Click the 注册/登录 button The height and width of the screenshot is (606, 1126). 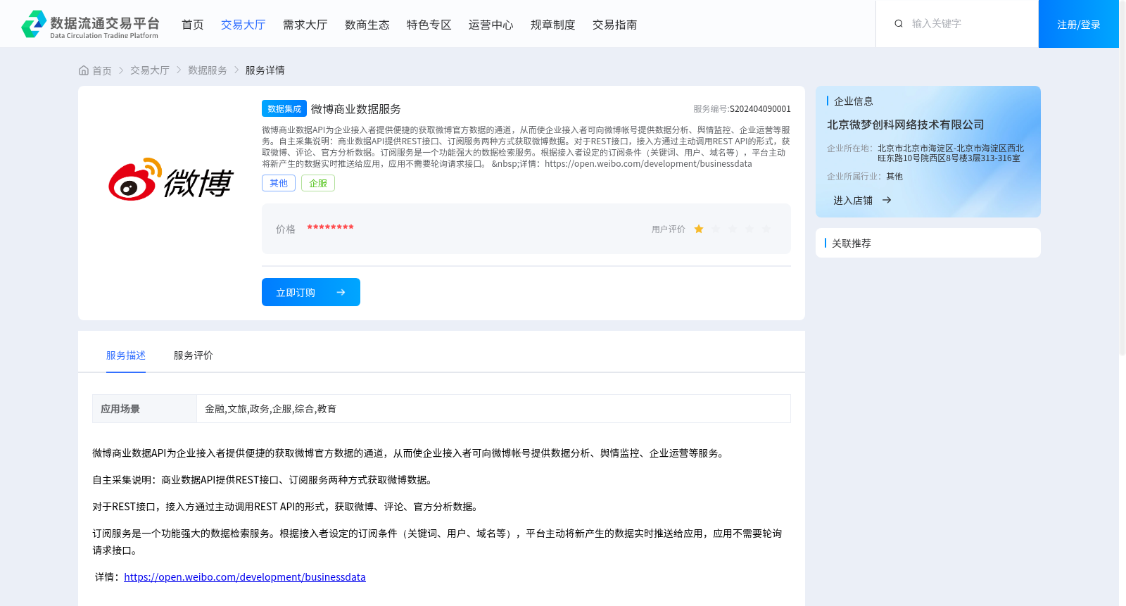coord(1079,24)
